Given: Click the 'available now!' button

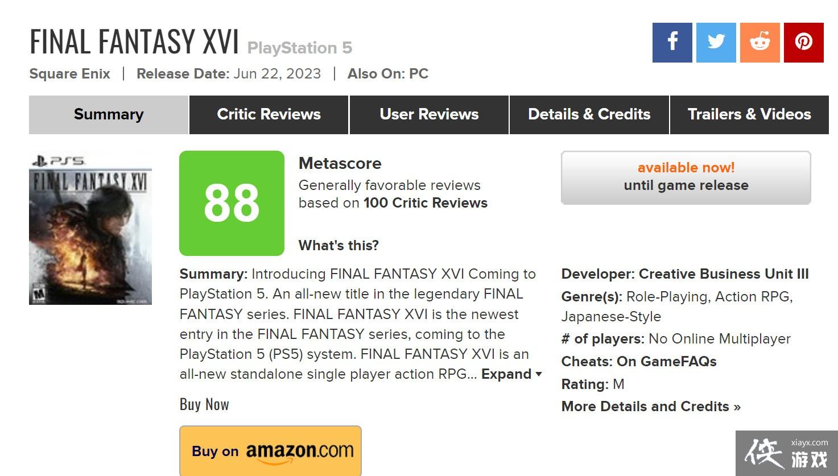Looking at the screenshot, I should [686, 177].
